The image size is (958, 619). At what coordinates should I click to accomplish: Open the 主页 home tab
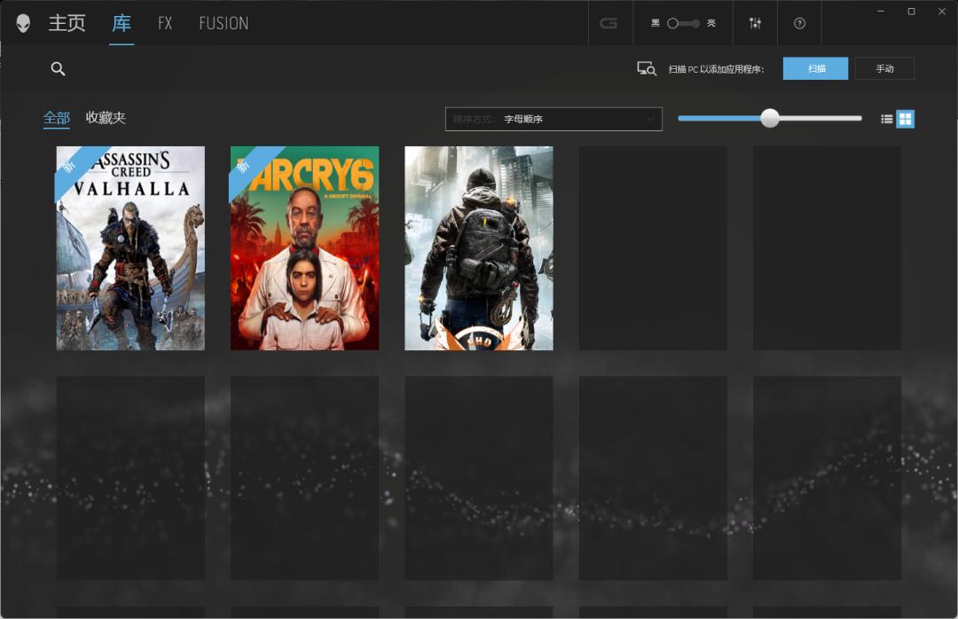(x=67, y=23)
